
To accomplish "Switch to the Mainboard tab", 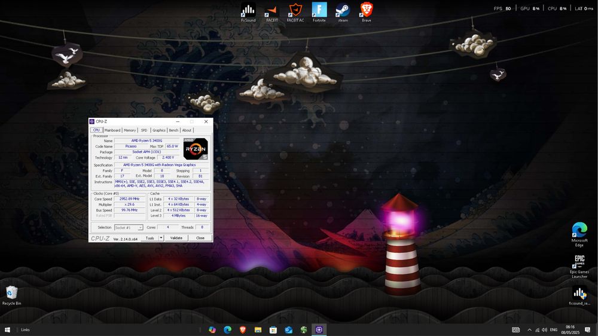I will (x=112, y=130).
